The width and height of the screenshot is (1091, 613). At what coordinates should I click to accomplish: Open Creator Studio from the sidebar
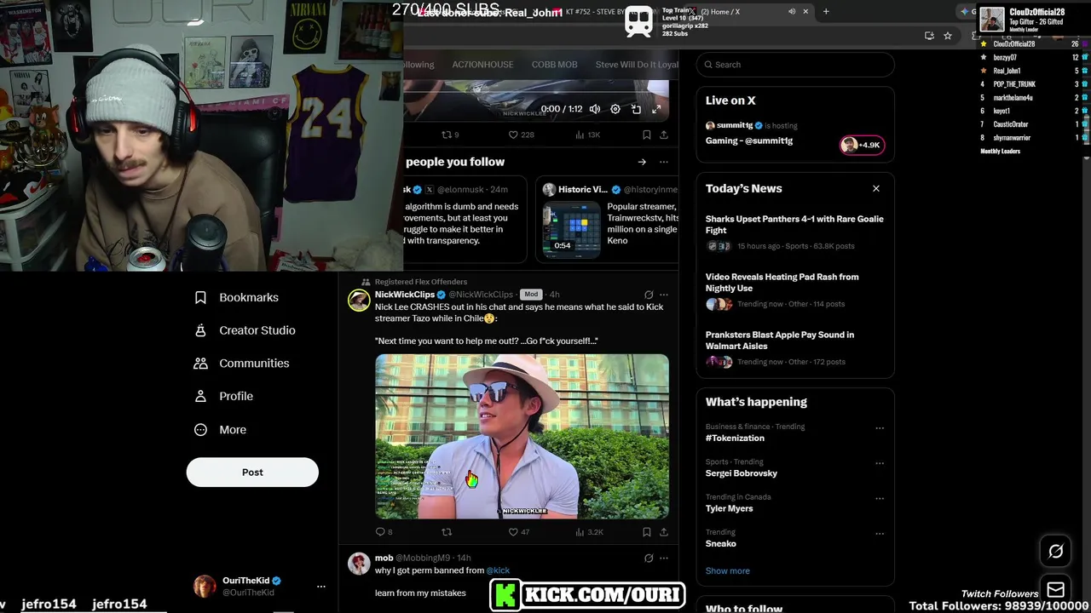pos(245,330)
